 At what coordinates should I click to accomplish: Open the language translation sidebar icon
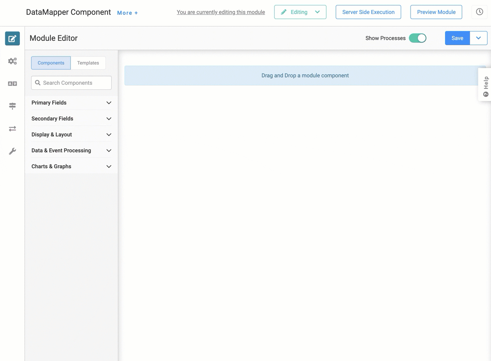pyautogui.click(x=12, y=84)
